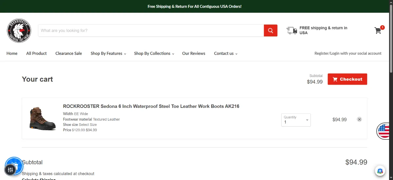The image size is (393, 180).
Task: Click the cart badge showing 1
Action: 382,28
